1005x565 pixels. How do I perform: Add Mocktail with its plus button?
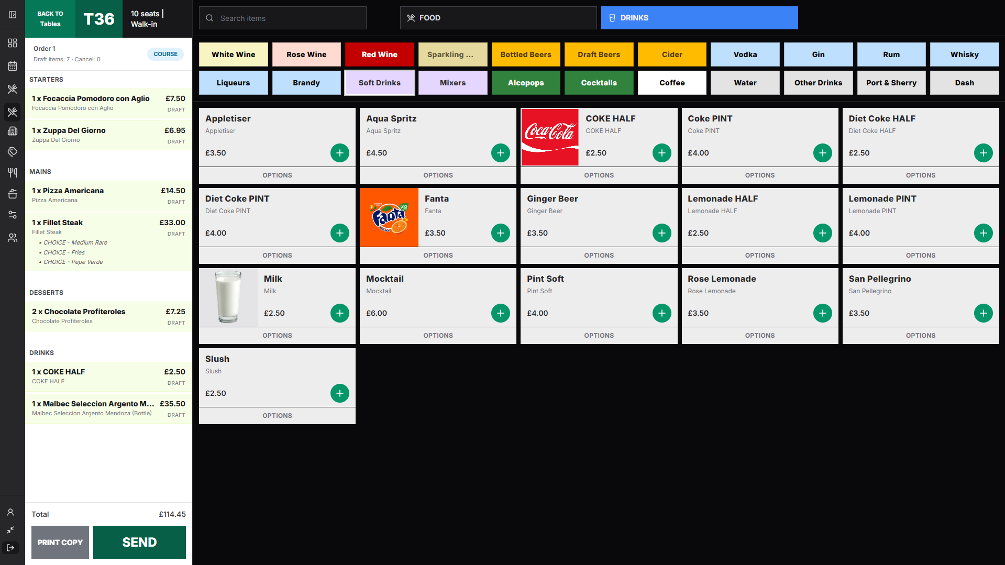click(x=501, y=313)
